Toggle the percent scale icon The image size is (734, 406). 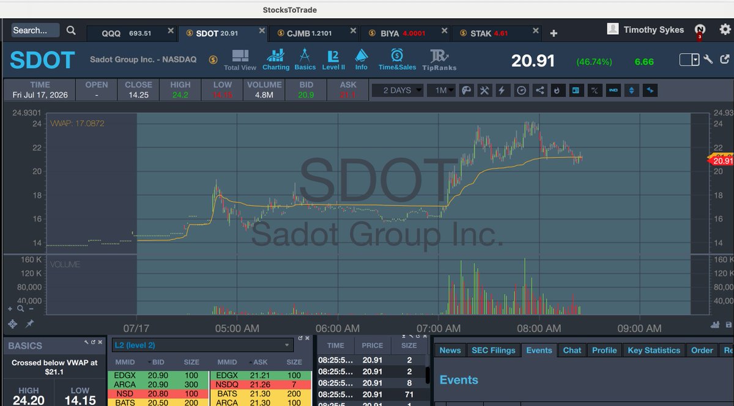coord(594,90)
